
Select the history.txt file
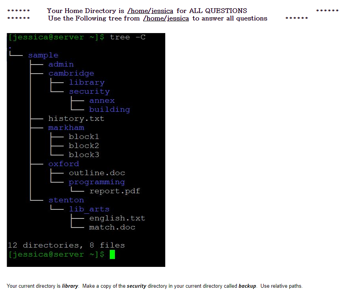click(76, 118)
